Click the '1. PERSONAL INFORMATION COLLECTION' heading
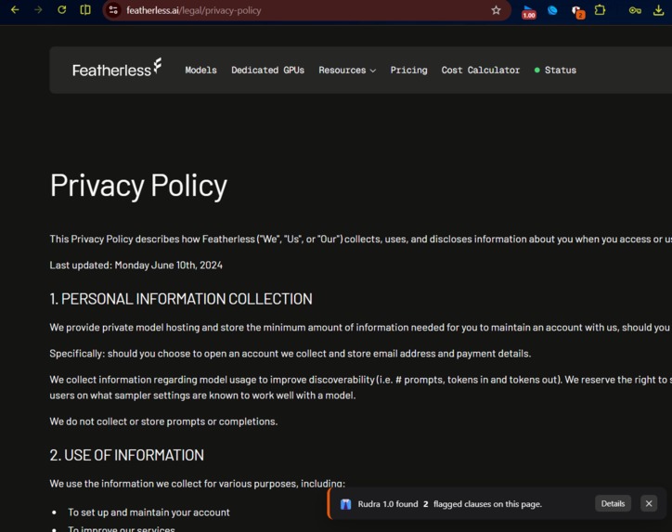Viewport: 672px width, 532px height. tap(181, 299)
